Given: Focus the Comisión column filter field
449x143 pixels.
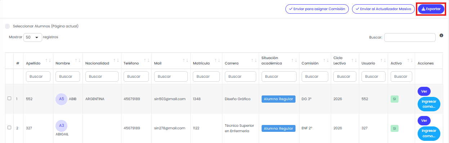Looking at the screenshot, I should (x=315, y=76).
